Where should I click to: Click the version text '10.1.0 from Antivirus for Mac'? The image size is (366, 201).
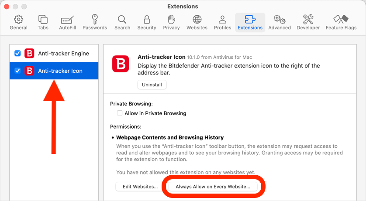coord(219,57)
